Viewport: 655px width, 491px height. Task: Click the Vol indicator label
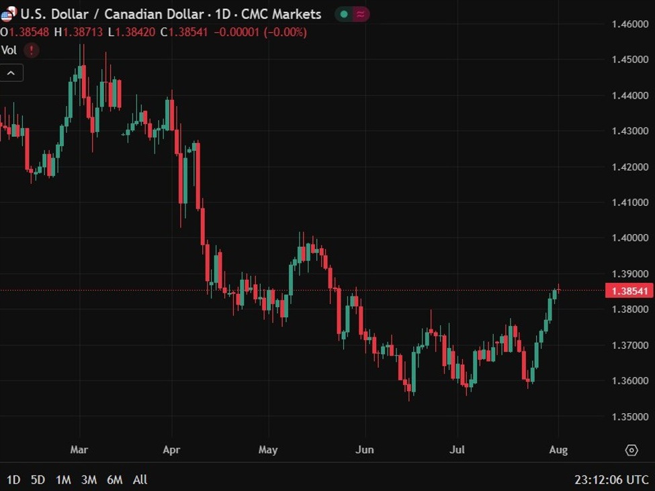9,50
